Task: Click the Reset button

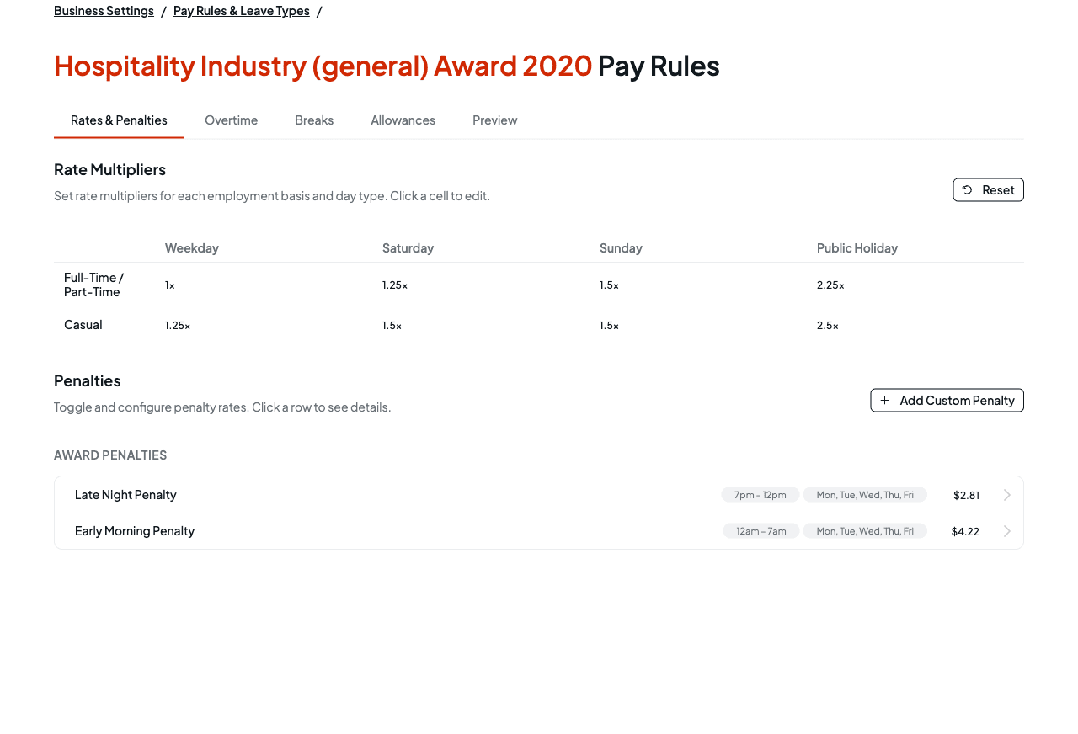Action: pos(988,189)
